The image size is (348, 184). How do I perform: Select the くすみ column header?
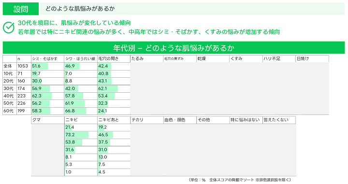point(246,59)
